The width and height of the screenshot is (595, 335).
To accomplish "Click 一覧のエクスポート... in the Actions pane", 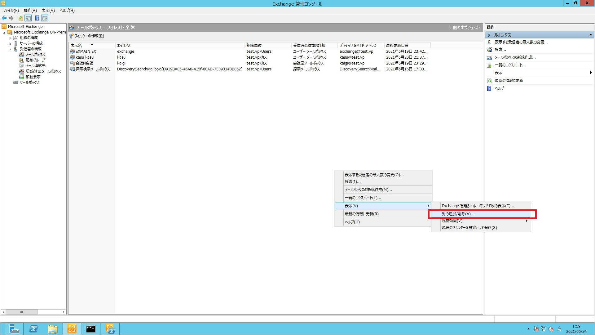I will tap(510, 65).
